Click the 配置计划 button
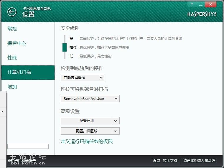 [86, 121]
